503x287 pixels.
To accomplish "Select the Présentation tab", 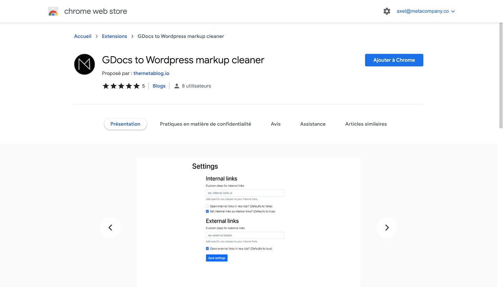I will (125, 124).
